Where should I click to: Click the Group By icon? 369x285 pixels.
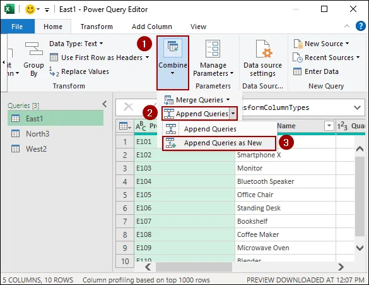click(x=34, y=49)
